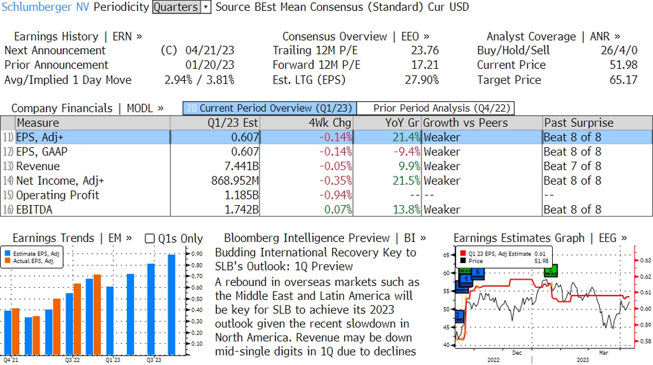Open Earnings Trends EM link
The width and height of the screenshot is (653, 365).
[x=71, y=238]
